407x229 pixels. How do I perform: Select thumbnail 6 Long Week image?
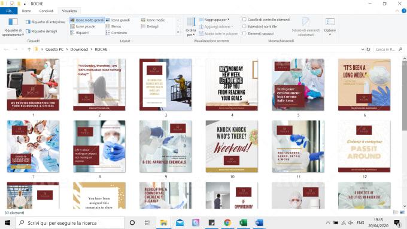click(364, 84)
